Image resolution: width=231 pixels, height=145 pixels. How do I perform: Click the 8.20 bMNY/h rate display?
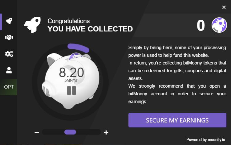coord(71,73)
